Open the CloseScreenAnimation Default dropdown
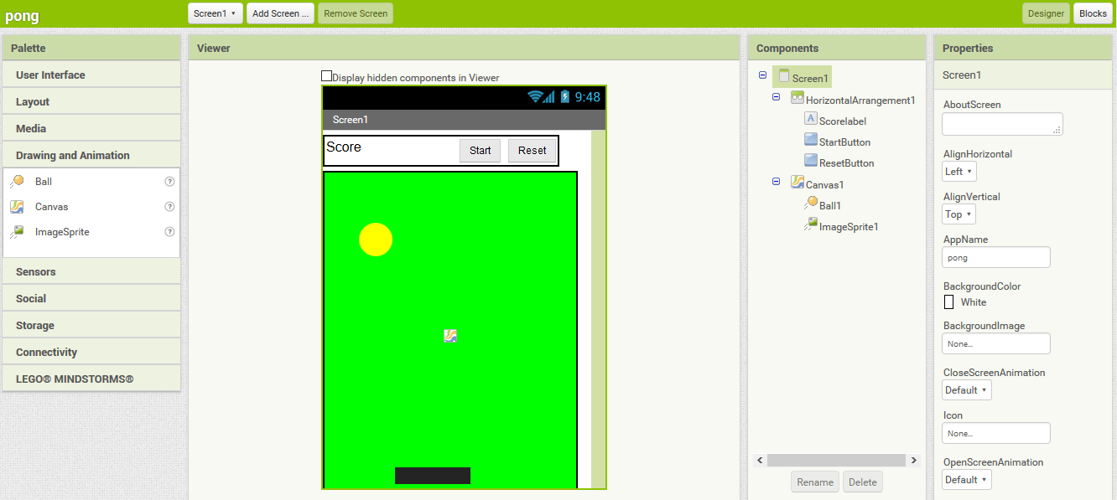1117x500 pixels. click(x=967, y=389)
